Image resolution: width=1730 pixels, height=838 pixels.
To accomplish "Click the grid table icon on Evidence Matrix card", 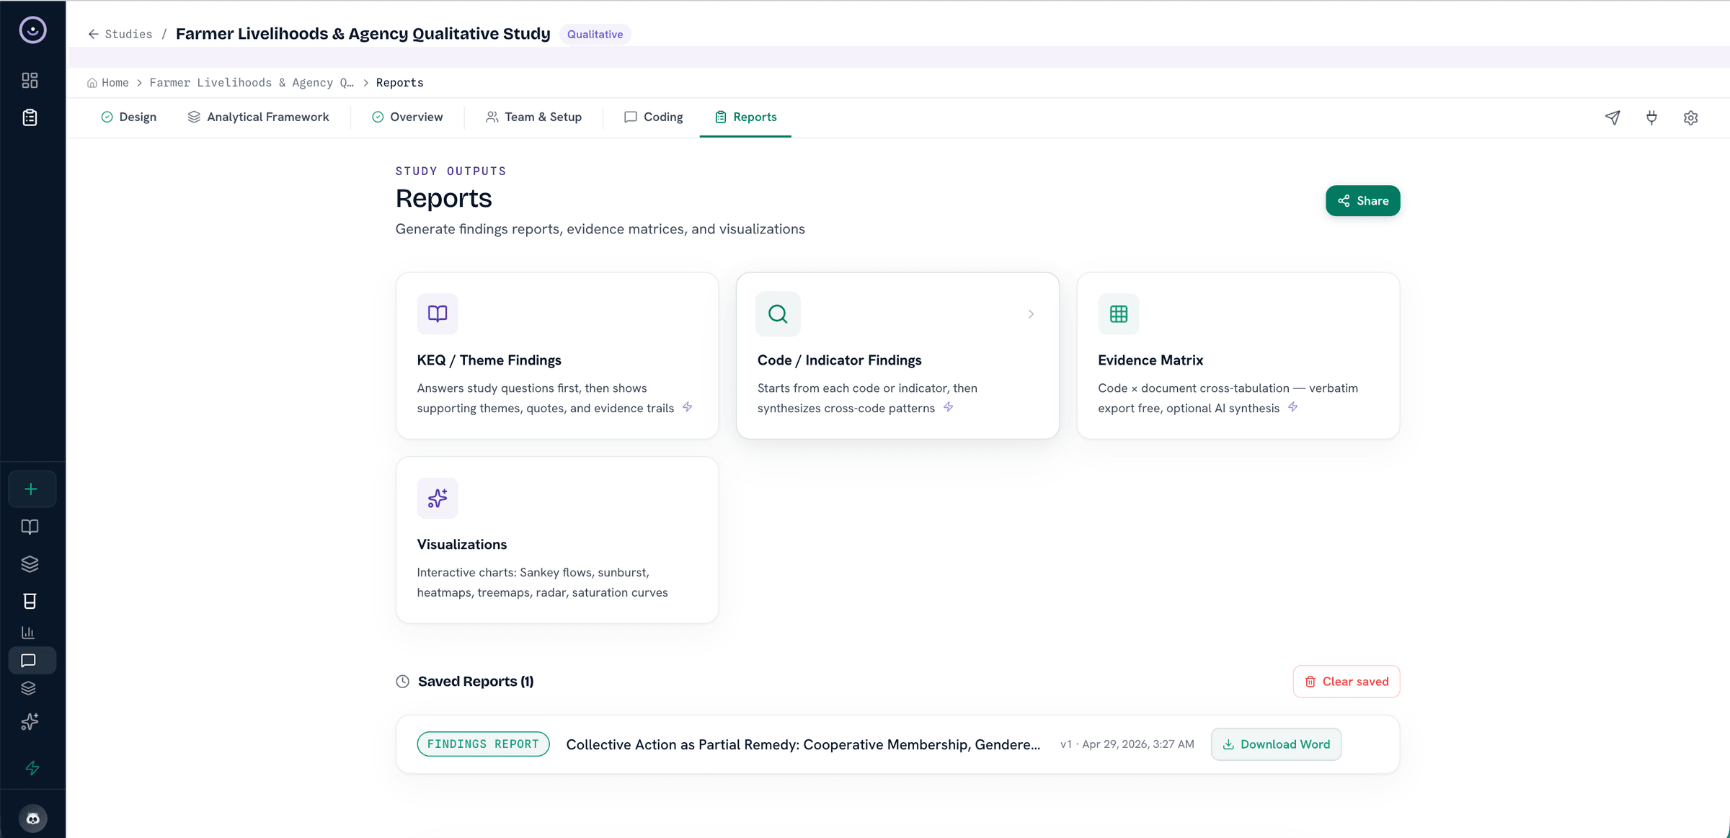I will [1119, 314].
